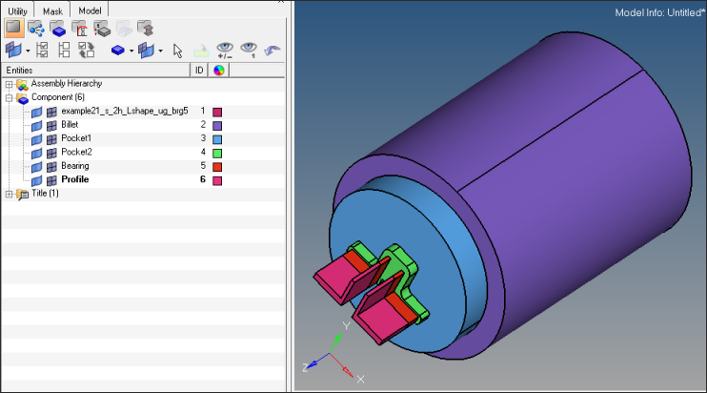This screenshot has height=393, width=707.
Task: Toggle geometry visibility of Bearing component
Action: tap(36, 166)
